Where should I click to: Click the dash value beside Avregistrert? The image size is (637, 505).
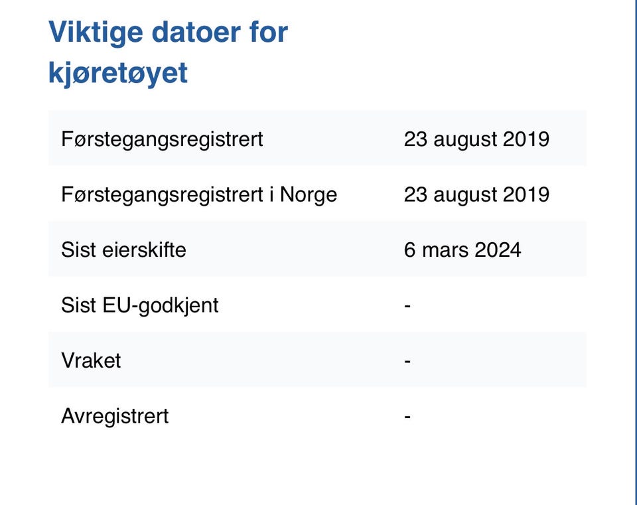click(407, 417)
